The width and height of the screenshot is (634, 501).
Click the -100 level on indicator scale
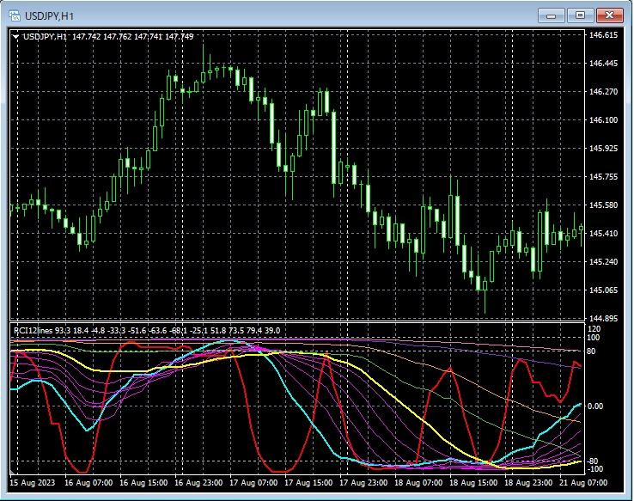point(596,469)
